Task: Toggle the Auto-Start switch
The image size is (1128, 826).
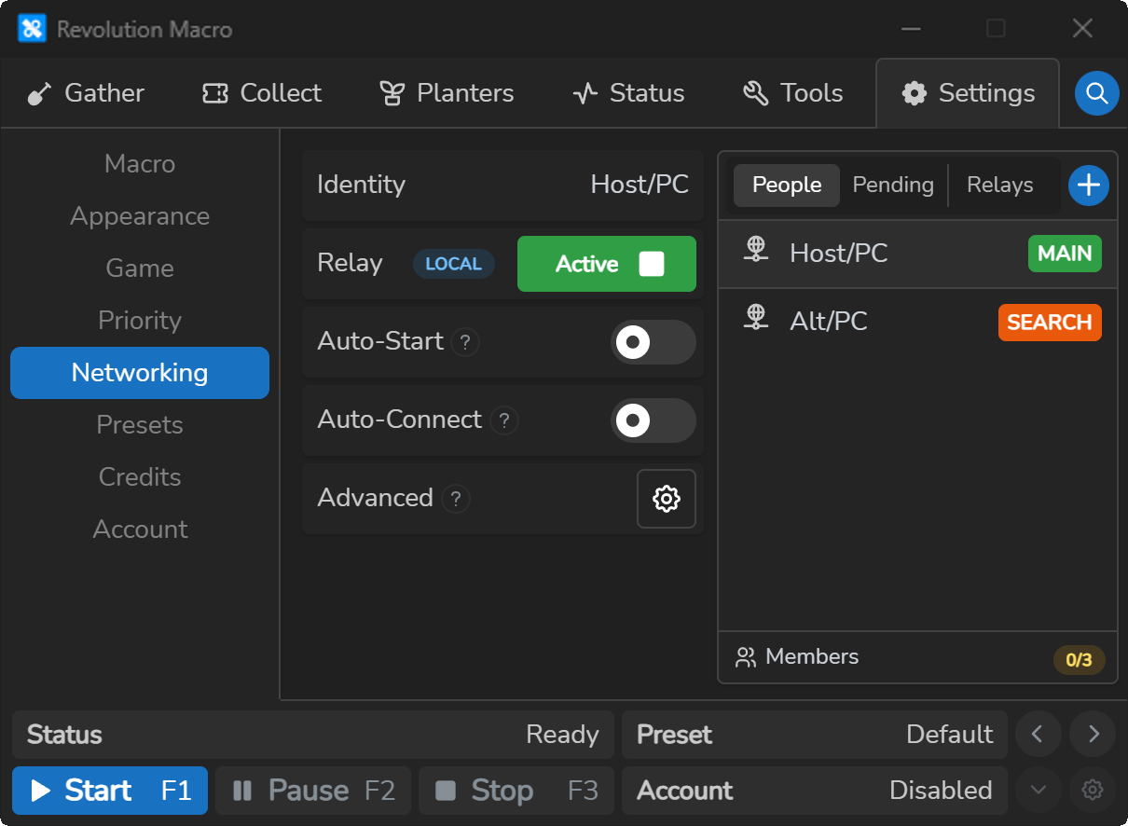Action: pyautogui.click(x=653, y=342)
